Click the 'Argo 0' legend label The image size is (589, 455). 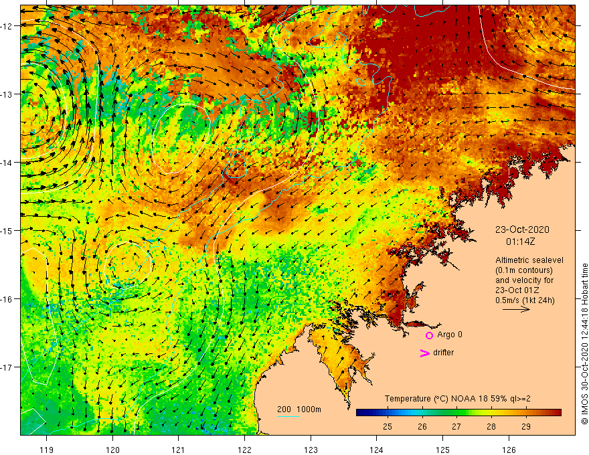[450, 335]
